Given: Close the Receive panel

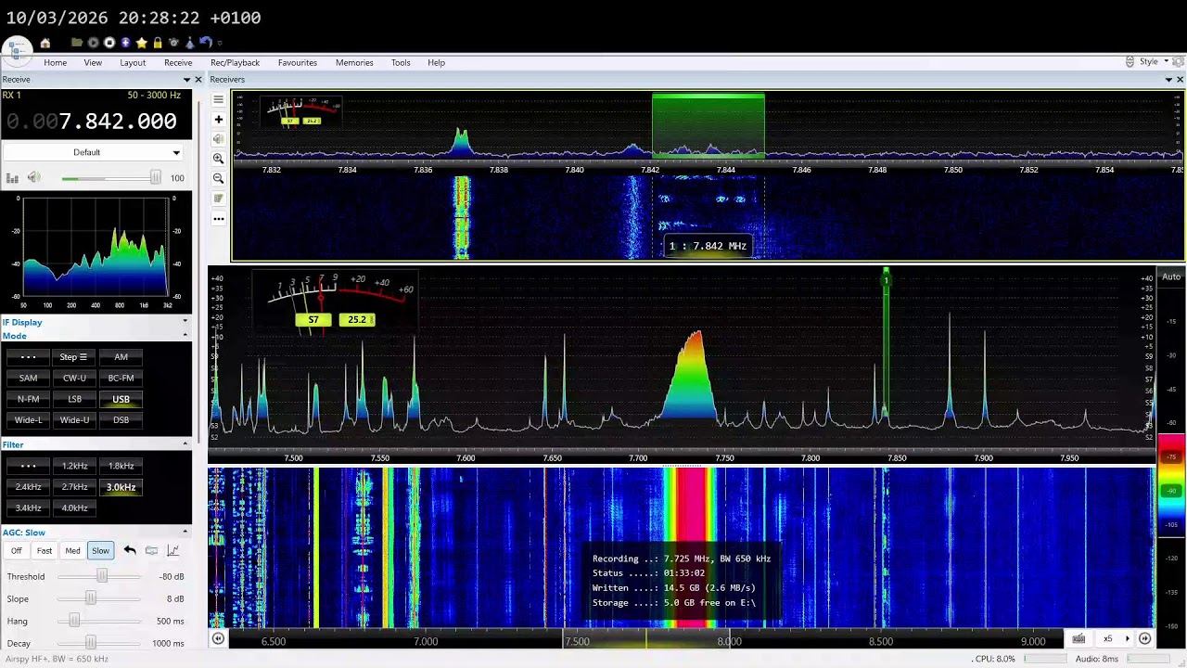Looking at the screenshot, I should (x=198, y=80).
